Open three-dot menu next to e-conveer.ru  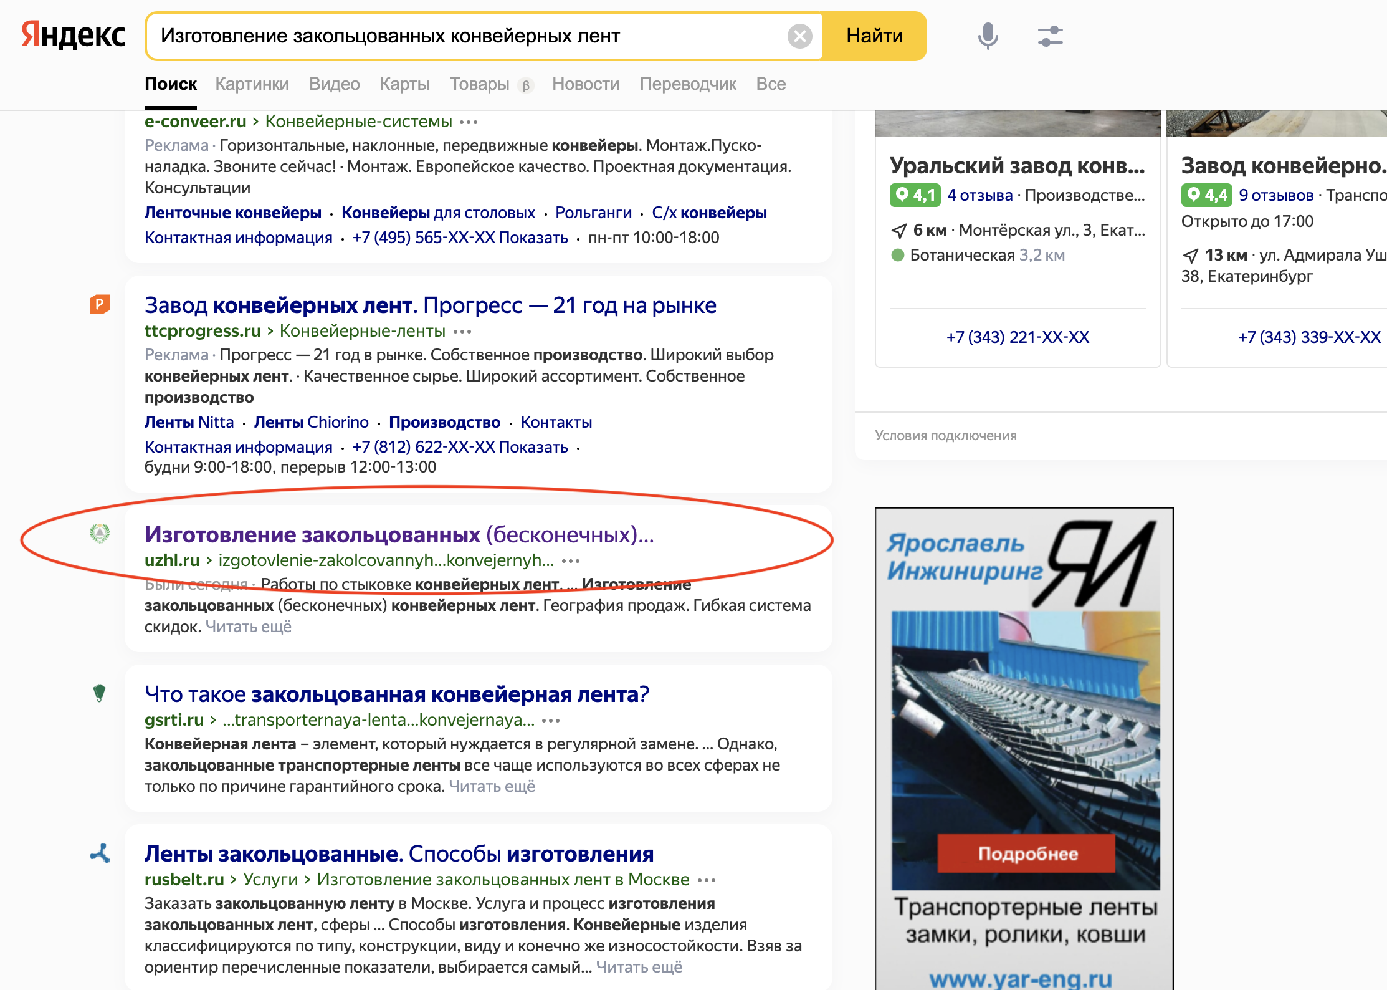pyautogui.click(x=469, y=122)
